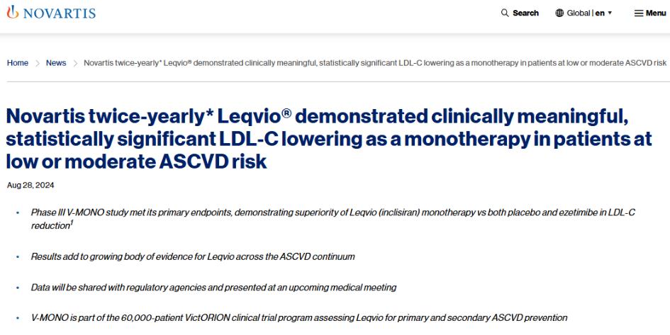Click the chevron after the Home breadcrumb

coord(38,63)
